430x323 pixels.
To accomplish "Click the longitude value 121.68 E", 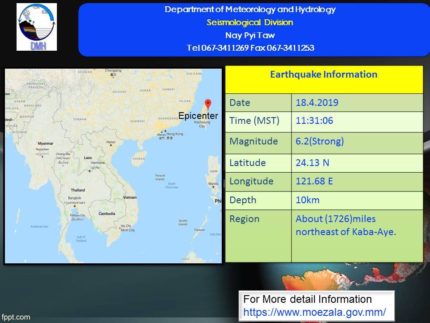I will click(314, 181).
